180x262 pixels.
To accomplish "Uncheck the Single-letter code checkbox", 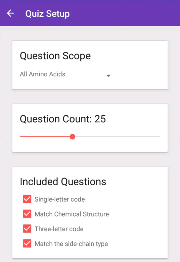I will click(27, 199).
